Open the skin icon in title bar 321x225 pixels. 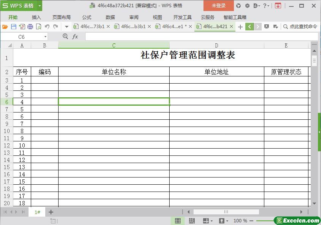coord(238,6)
